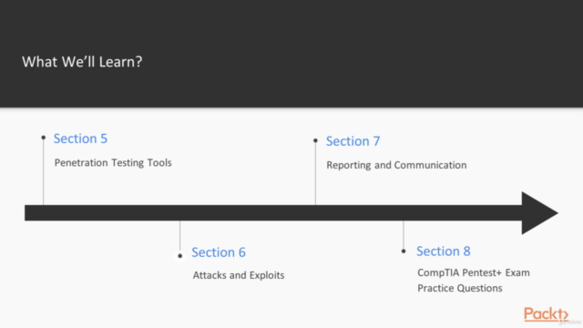Click the CompTIA Pentest+ Exam line
583x328 pixels.
(474, 272)
